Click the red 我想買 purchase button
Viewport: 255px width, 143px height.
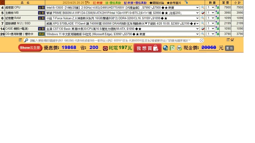[147, 48]
